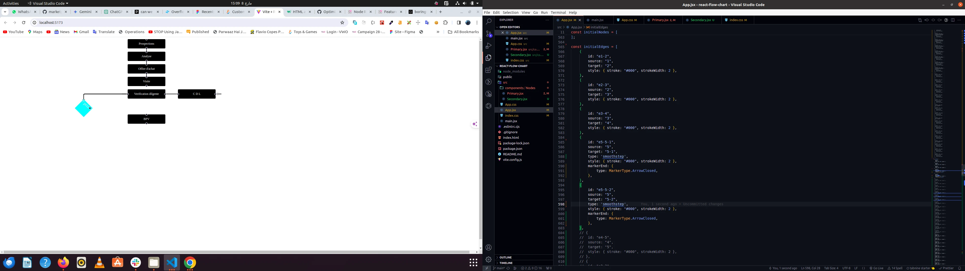Switch to the Primary.jsx editor tab
965x271 pixels.
pyautogui.click(x=660, y=20)
